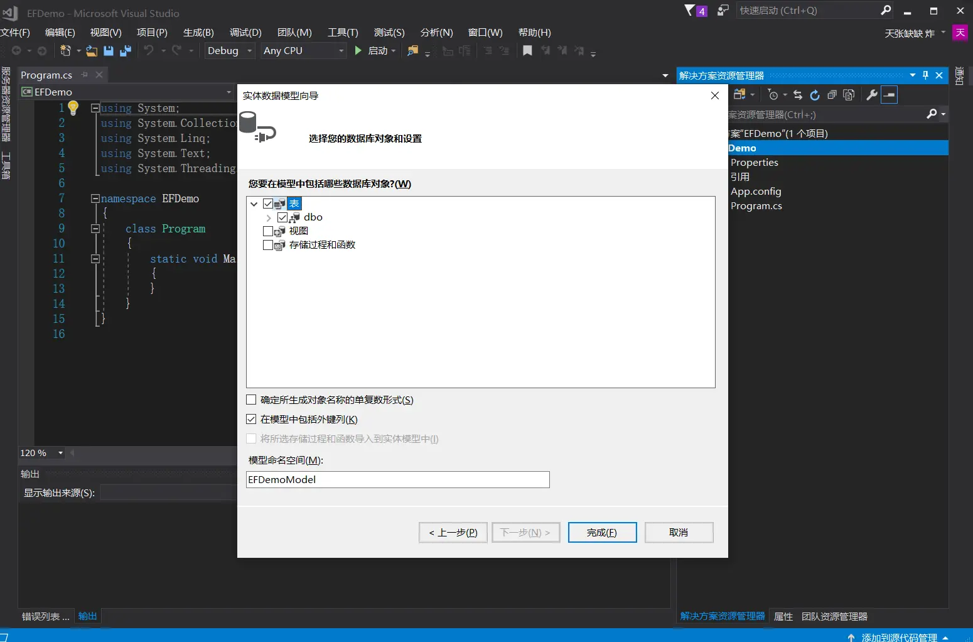Image resolution: width=973 pixels, height=642 pixels.
Task: Click Solution Explorer's sync view icon
Action: (x=739, y=94)
